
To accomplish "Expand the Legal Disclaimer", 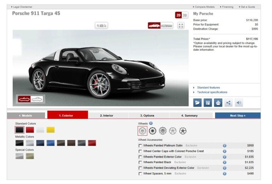I will [22, 7].
